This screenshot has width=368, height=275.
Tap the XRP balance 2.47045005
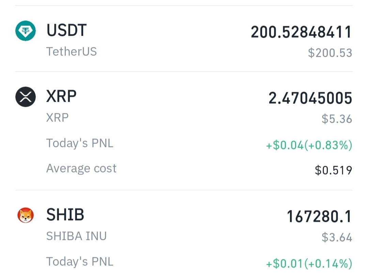pyautogui.click(x=310, y=98)
